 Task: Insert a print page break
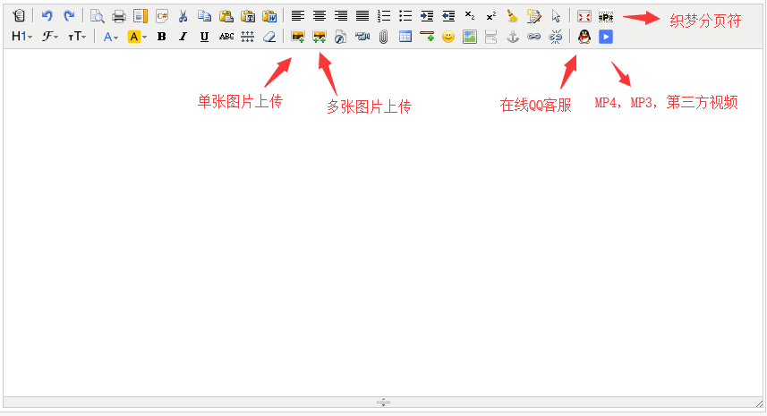pyautogui.click(x=491, y=37)
